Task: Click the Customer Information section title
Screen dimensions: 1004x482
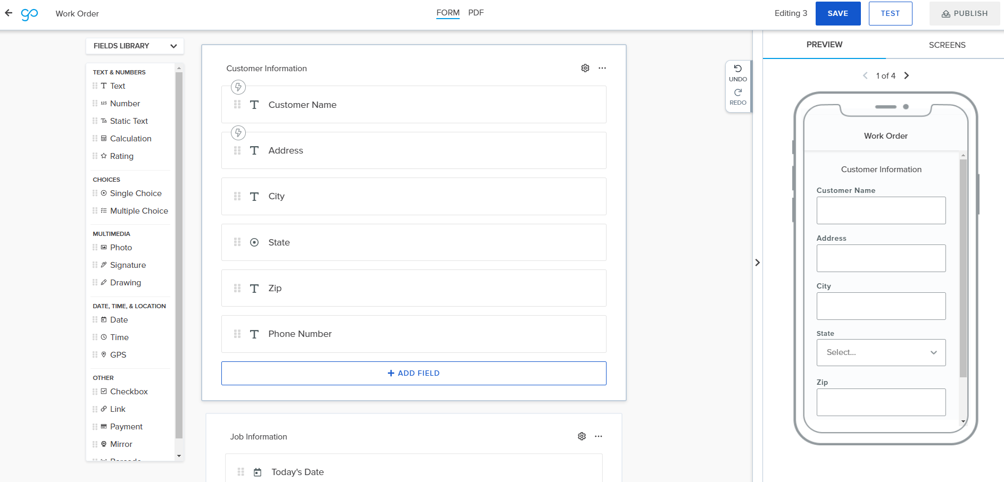Action: [x=267, y=69]
